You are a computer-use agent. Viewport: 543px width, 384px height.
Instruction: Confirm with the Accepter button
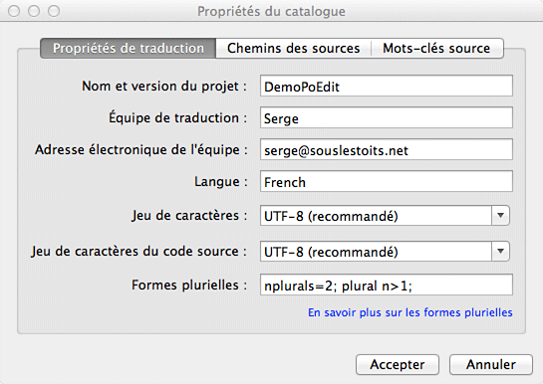pos(398,364)
